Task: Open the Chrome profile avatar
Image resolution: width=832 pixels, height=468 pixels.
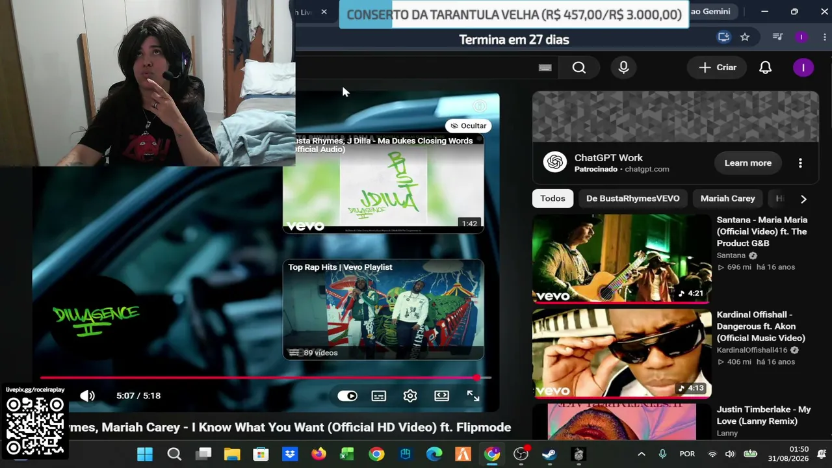Action: [801, 37]
